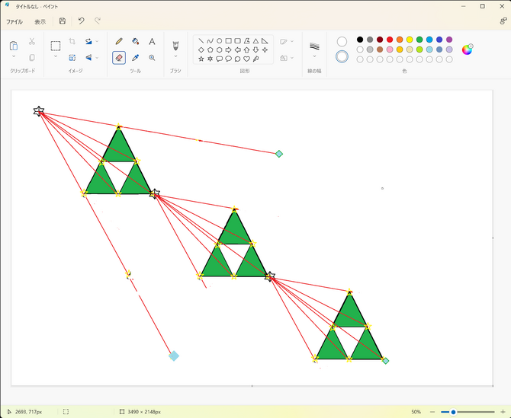Activate the Eraser tool
The image size is (511, 418).
[x=118, y=57]
